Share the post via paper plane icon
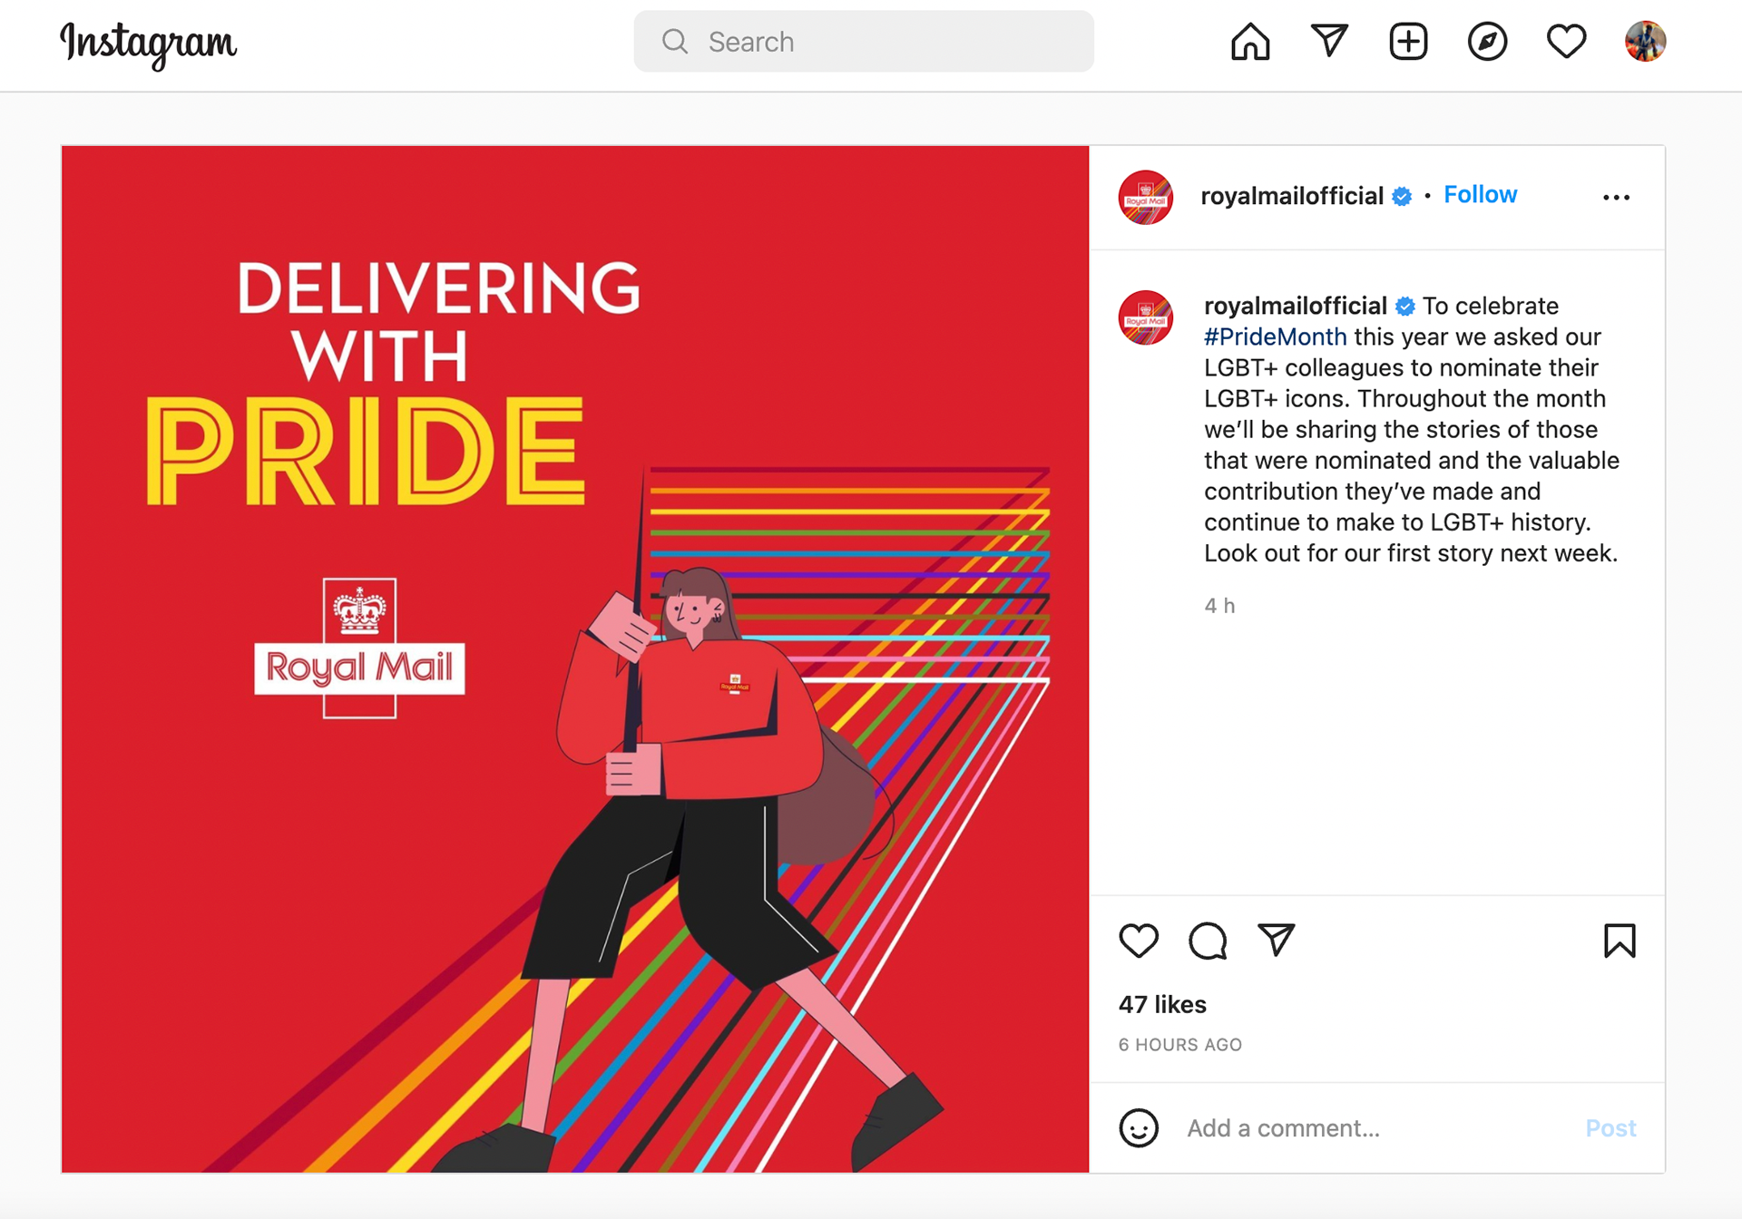Screen dimensions: 1742x1219 1276,940
